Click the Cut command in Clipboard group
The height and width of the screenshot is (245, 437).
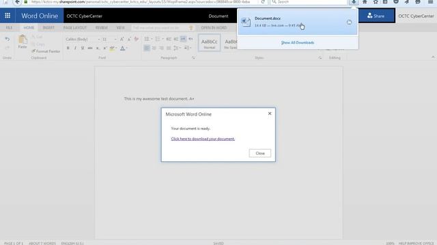point(37,37)
